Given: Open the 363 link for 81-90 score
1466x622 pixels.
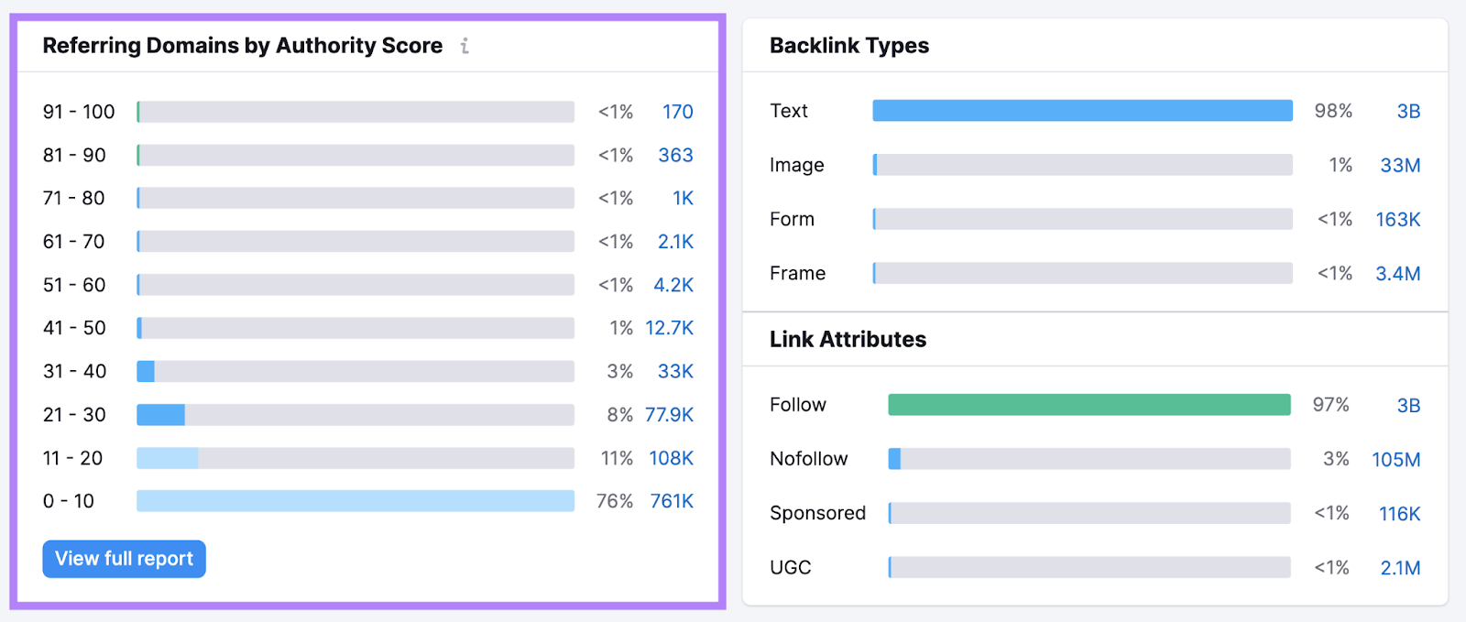Looking at the screenshot, I should pyautogui.click(x=676, y=155).
